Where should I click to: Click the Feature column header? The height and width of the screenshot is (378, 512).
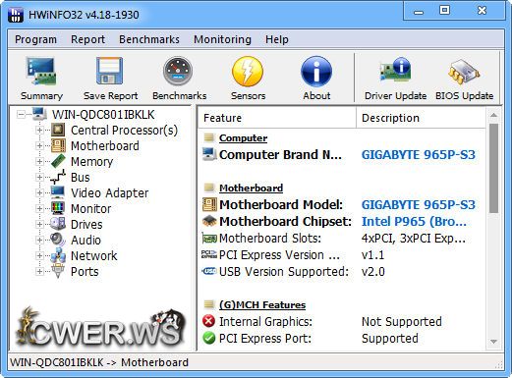277,118
